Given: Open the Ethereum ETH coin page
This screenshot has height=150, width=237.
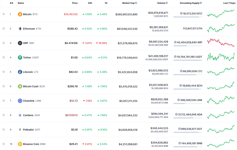Looking at the screenshot, I should pyautogui.click(x=32, y=28).
